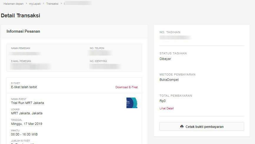Viewport: 255px width, 144px height.
Task: Click the time 08:00 - 16:00 WIB
Action: click(x=24, y=134)
